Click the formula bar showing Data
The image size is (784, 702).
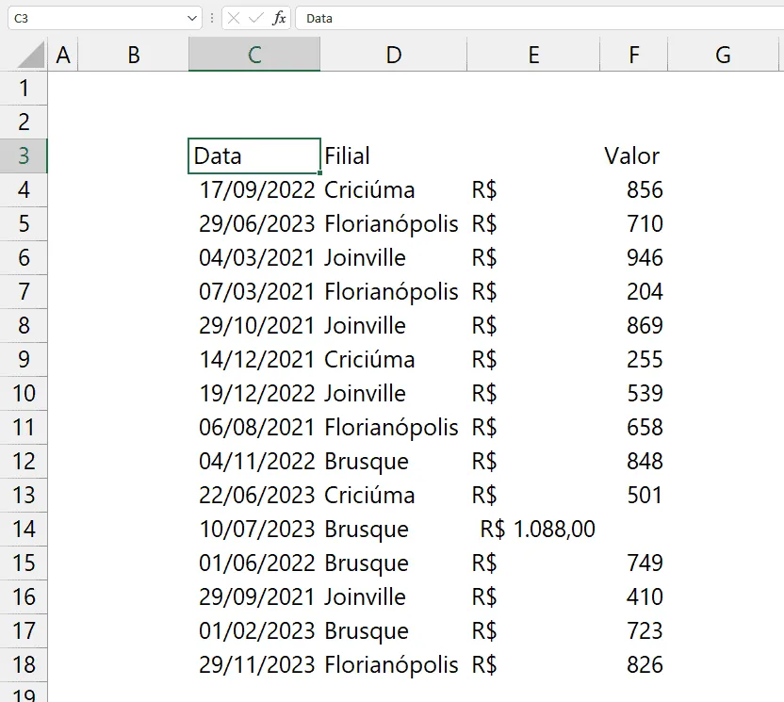click(540, 19)
